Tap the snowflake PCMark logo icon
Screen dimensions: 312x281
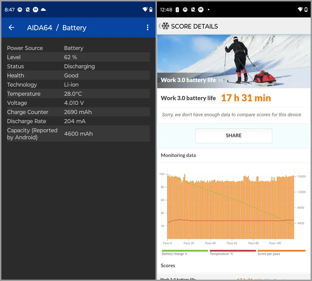pyautogui.click(x=165, y=26)
